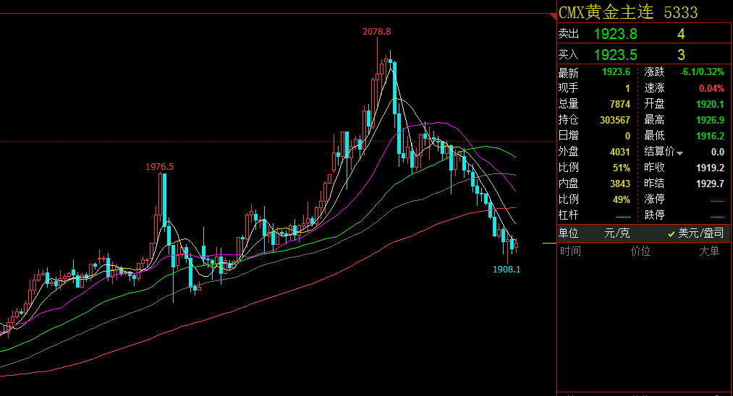
Task: Click the contract code 5333
Action: [x=681, y=12]
